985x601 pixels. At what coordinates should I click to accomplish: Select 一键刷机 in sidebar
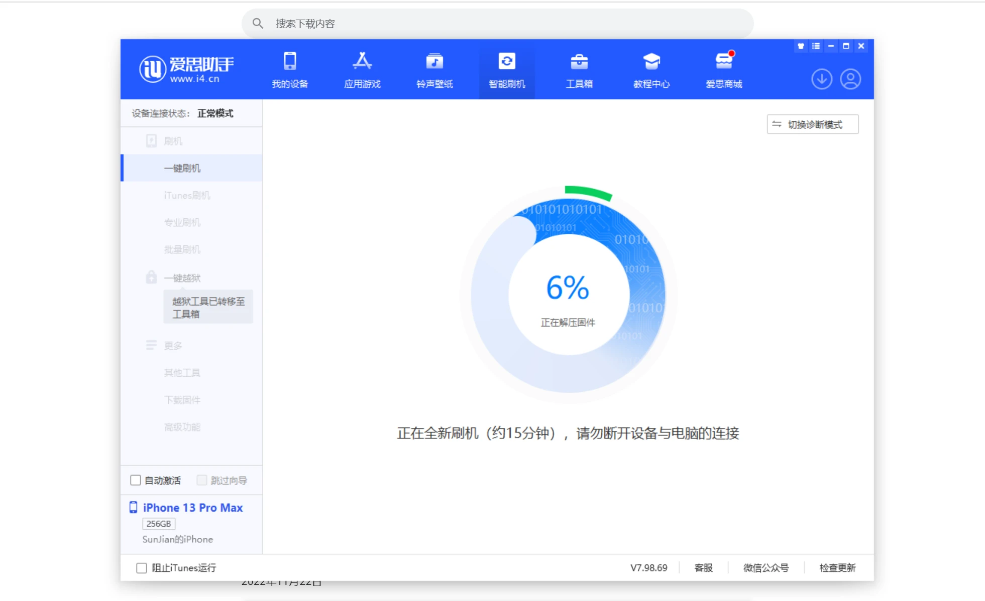tap(182, 168)
